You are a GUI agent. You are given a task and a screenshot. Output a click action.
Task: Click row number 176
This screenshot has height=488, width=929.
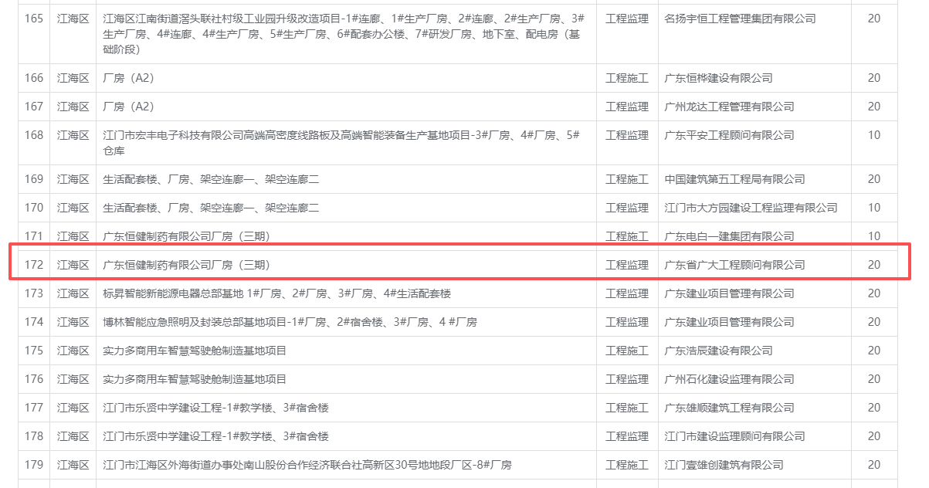[34, 379]
